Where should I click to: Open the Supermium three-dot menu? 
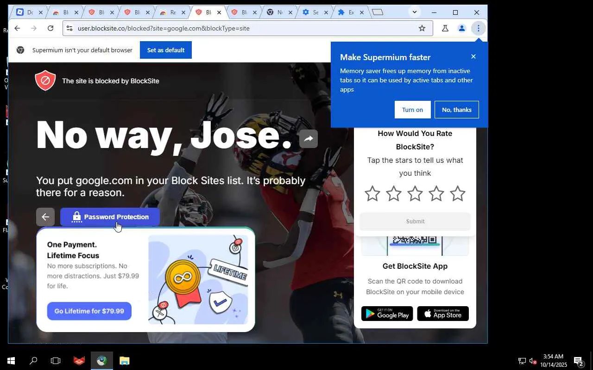pyautogui.click(x=479, y=28)
